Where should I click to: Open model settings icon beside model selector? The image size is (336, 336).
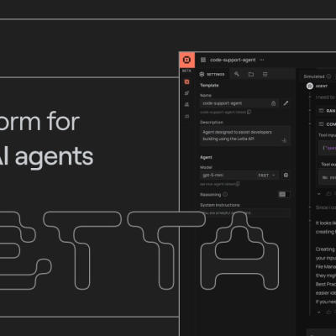coord(286,176)
